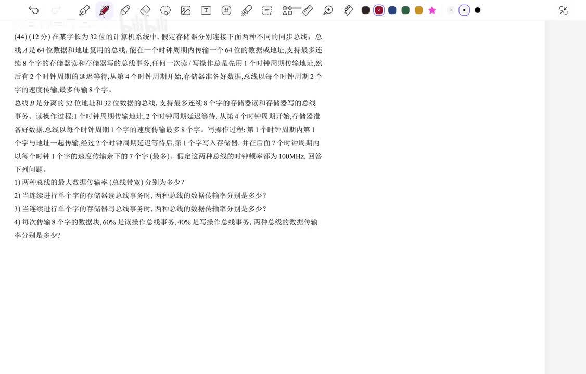This screenshot has height=374, width=586.
Task: Click the sub-question beginning with "1)"
Action: (99, 182)
